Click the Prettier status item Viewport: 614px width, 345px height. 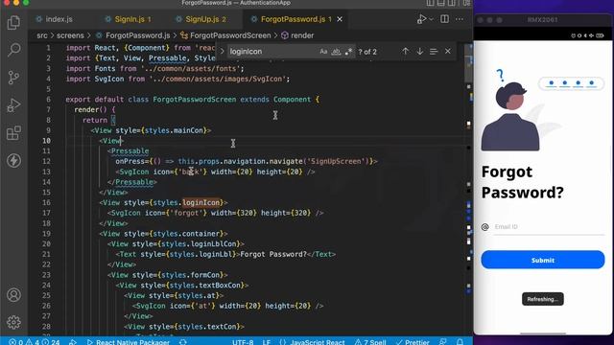click(x=413, y=342)
